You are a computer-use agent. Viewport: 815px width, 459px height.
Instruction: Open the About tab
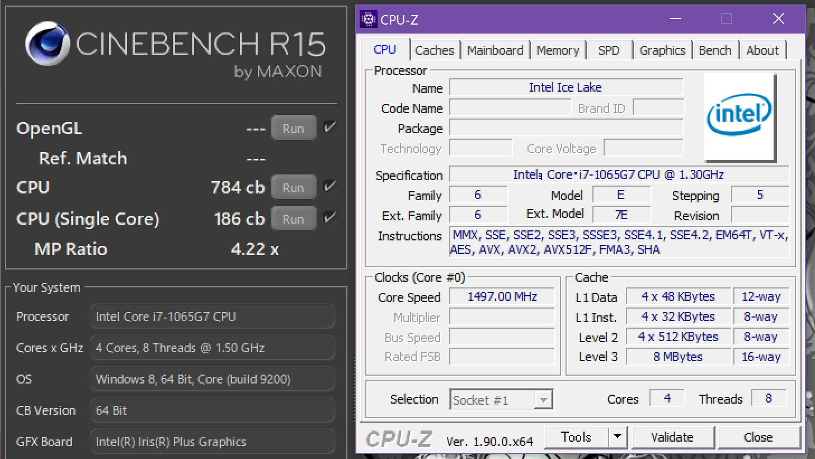(x=762, y=50)
